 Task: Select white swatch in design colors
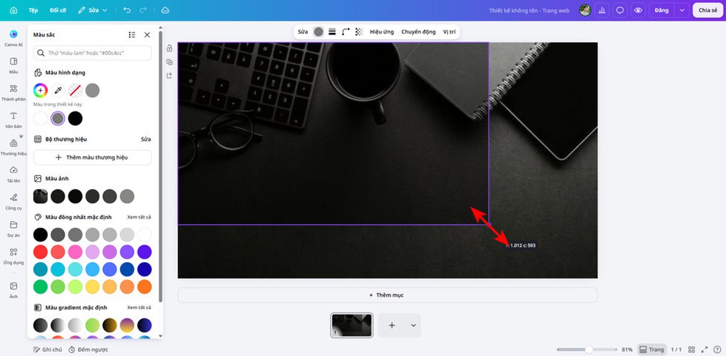click(x=41, y=118)
